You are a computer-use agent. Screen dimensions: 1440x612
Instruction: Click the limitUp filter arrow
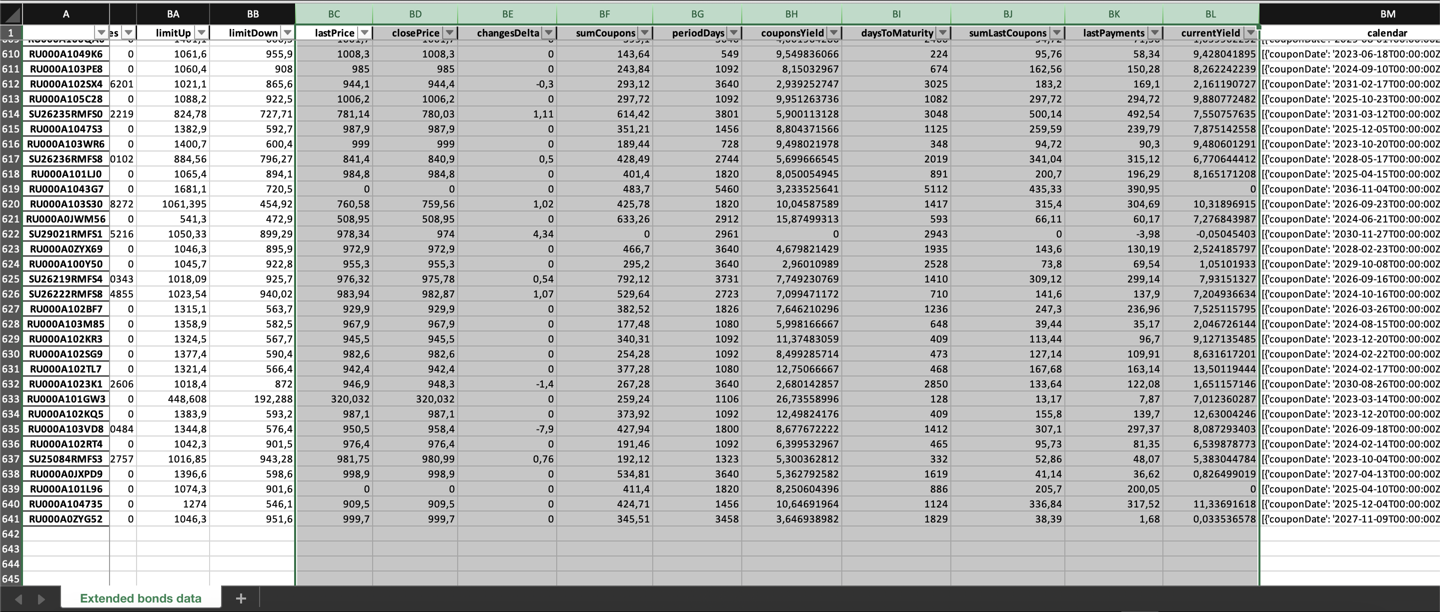pyautogui.click(x=201, y=33)
